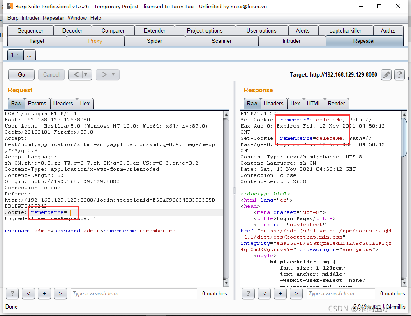Show request Hex view
This screenshot has width=411, height=316.
[x=85, y=103]
